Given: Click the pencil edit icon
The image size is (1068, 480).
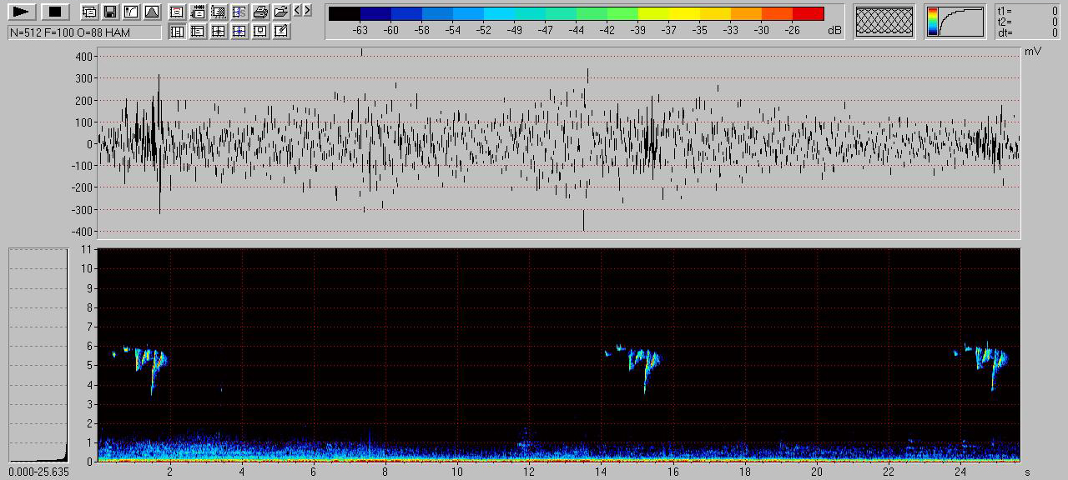Looking at the screenshot, I should pos(281,32).
